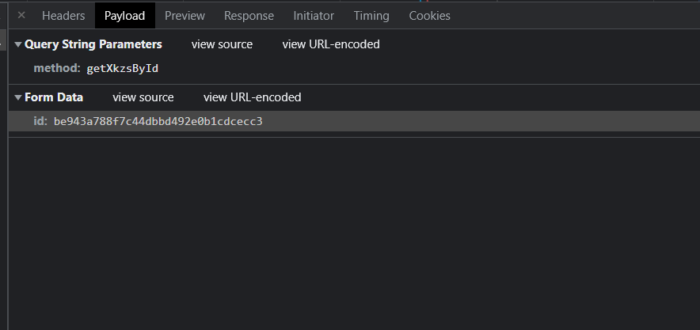Click the Query String Parameters heading text

pos(93,44)
